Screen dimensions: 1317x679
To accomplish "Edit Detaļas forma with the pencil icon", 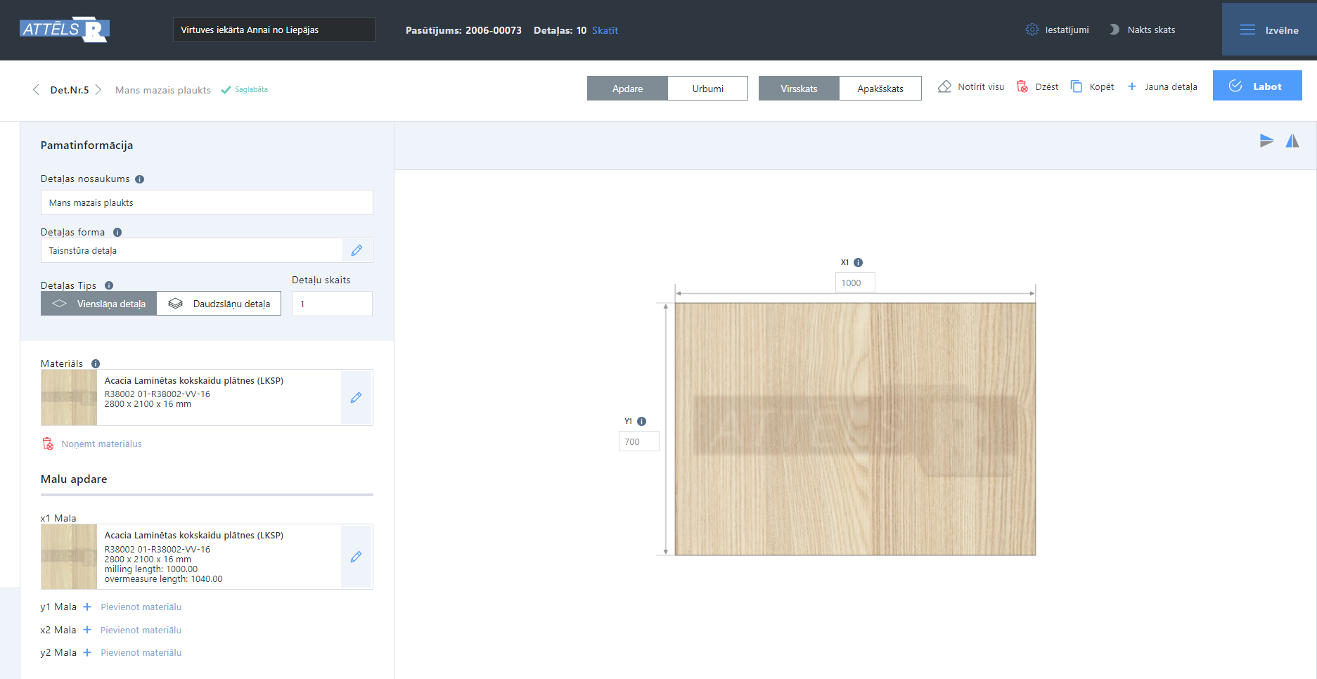I will click(x=356, y=250).
